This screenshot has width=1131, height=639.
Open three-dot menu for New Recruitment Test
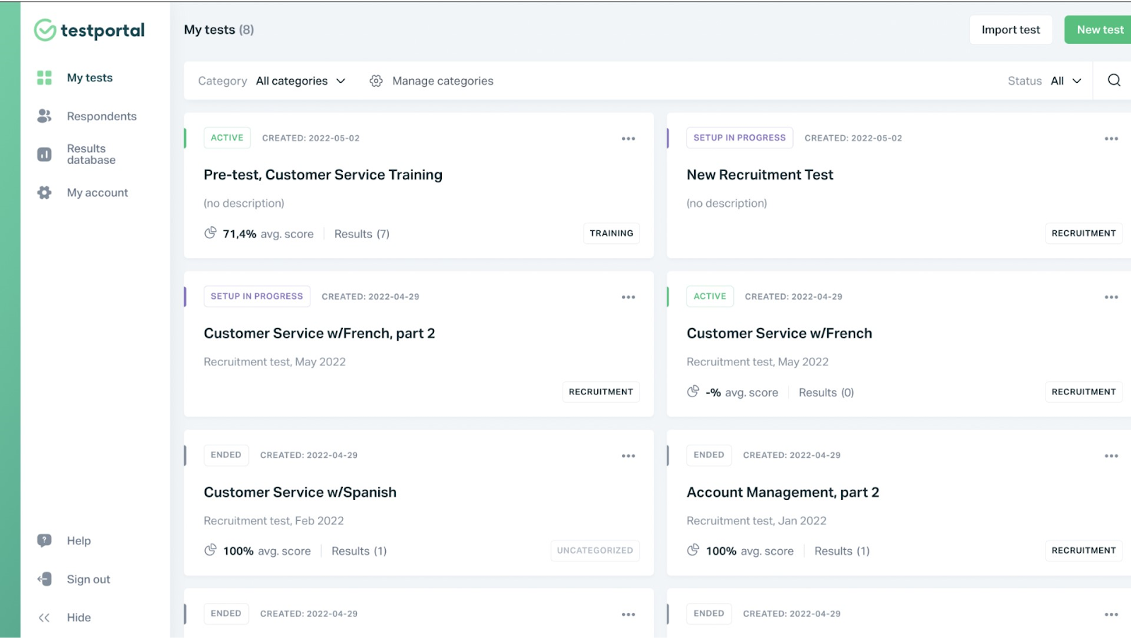[1111, 139]
